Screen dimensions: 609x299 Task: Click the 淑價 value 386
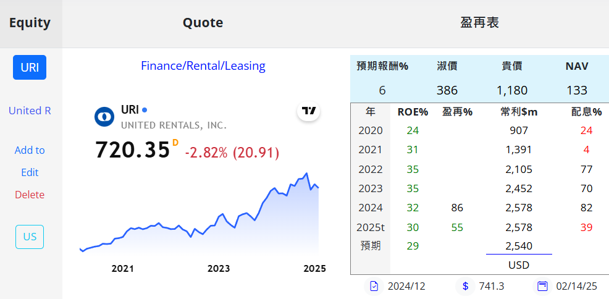tap(447, 90)
